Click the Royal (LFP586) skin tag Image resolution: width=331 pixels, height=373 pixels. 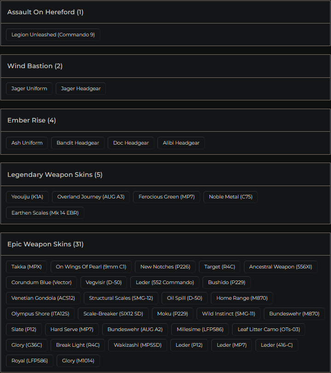click(x=30, y=361)
